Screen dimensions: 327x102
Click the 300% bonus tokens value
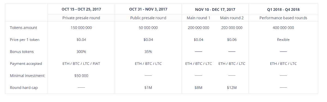[81, 52]
